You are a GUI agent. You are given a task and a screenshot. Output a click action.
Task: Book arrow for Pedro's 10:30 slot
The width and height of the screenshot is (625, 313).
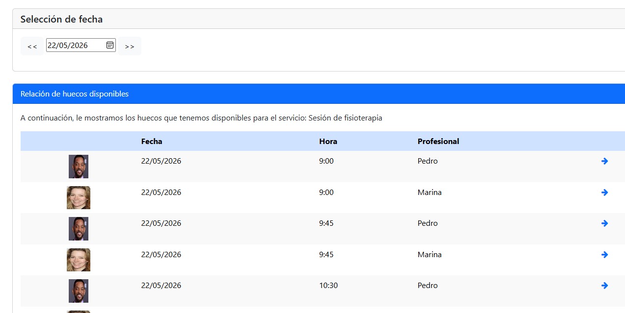click(x=604, y=286)
